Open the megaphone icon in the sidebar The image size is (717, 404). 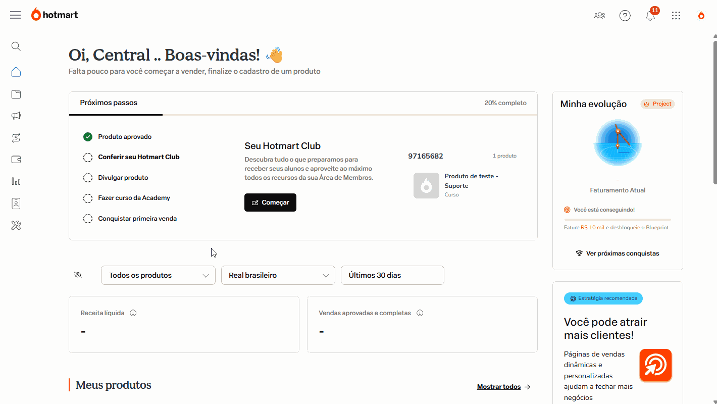[x=16, y=116]
